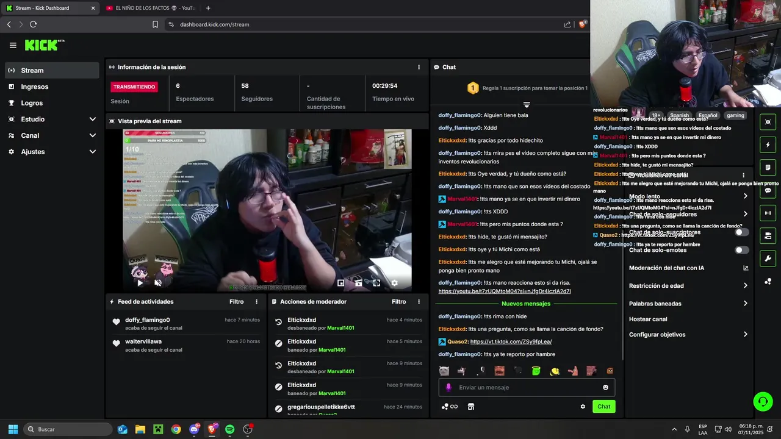Open Acciones de moderador three-dot menu

419,302
